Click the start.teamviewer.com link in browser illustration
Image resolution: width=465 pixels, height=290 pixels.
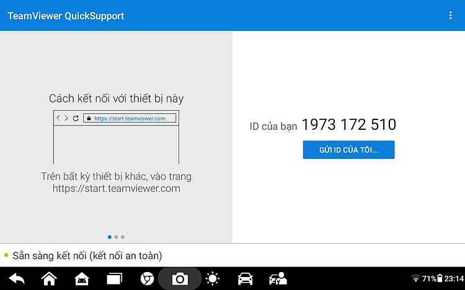tap(130, 119)
